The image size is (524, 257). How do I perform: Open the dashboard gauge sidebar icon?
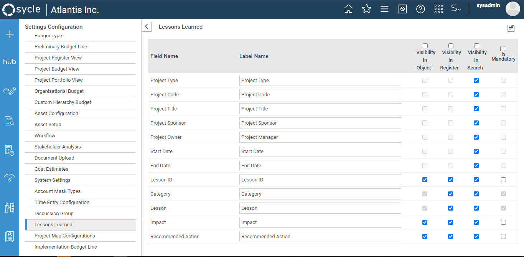click(x=10, y=178)
